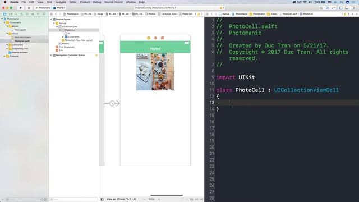This screenshot has height=202, width=359.
Task: Open the Issue navigator warning icon
Action: coord(21,14)
